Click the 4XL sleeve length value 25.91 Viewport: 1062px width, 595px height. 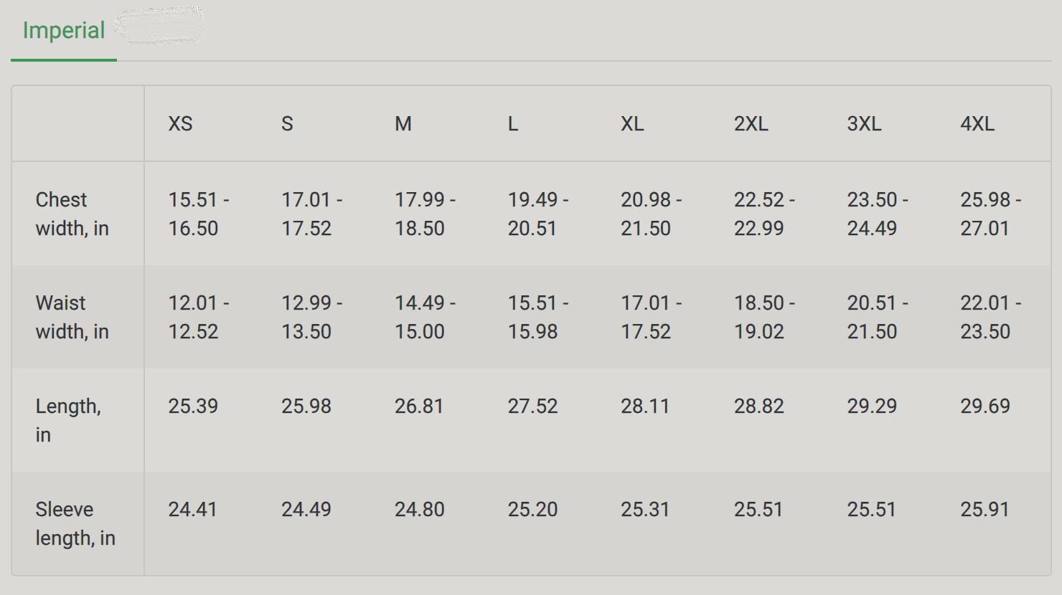(985, 510)
